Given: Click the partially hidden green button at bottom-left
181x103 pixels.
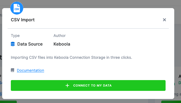Looking at the screenshot, I should click(8, 102).
